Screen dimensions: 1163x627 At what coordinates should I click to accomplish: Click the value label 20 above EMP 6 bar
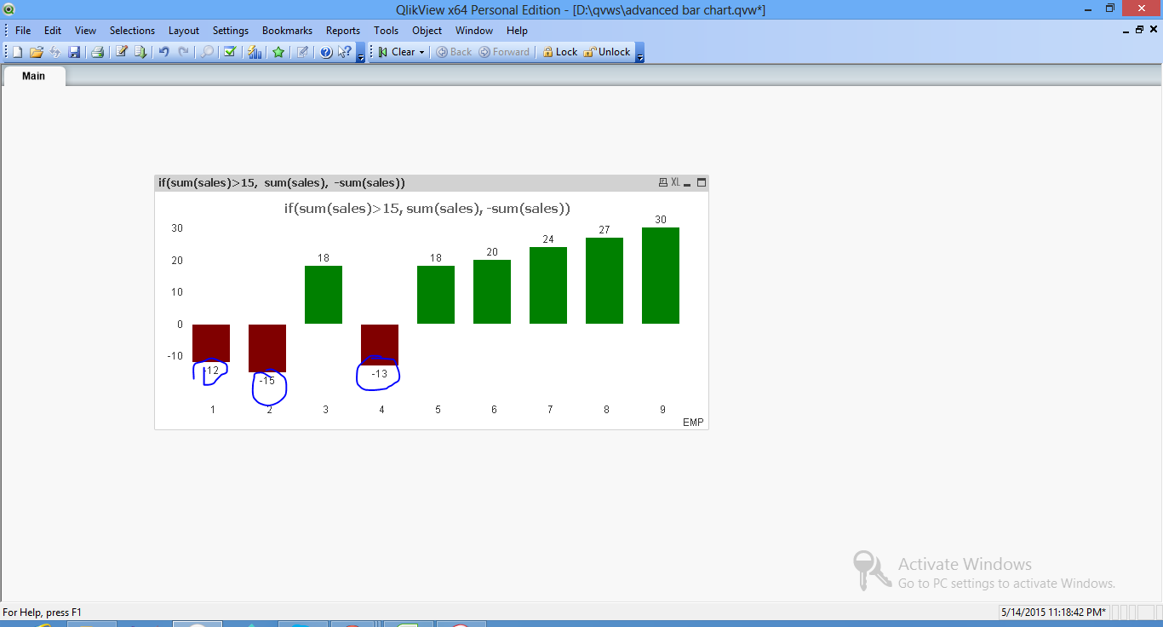tap(492, 252)
